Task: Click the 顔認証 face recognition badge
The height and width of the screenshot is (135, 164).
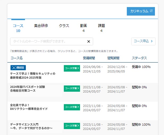Action: point(18,67)
